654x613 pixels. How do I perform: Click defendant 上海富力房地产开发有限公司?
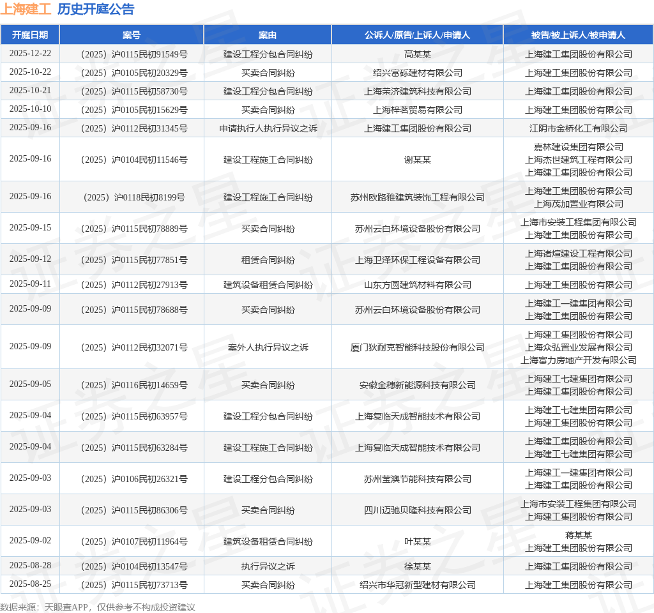(x=578, y=360)
